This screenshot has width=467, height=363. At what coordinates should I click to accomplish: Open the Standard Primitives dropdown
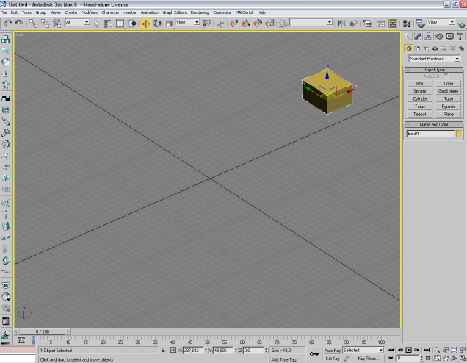click(434, 58)
